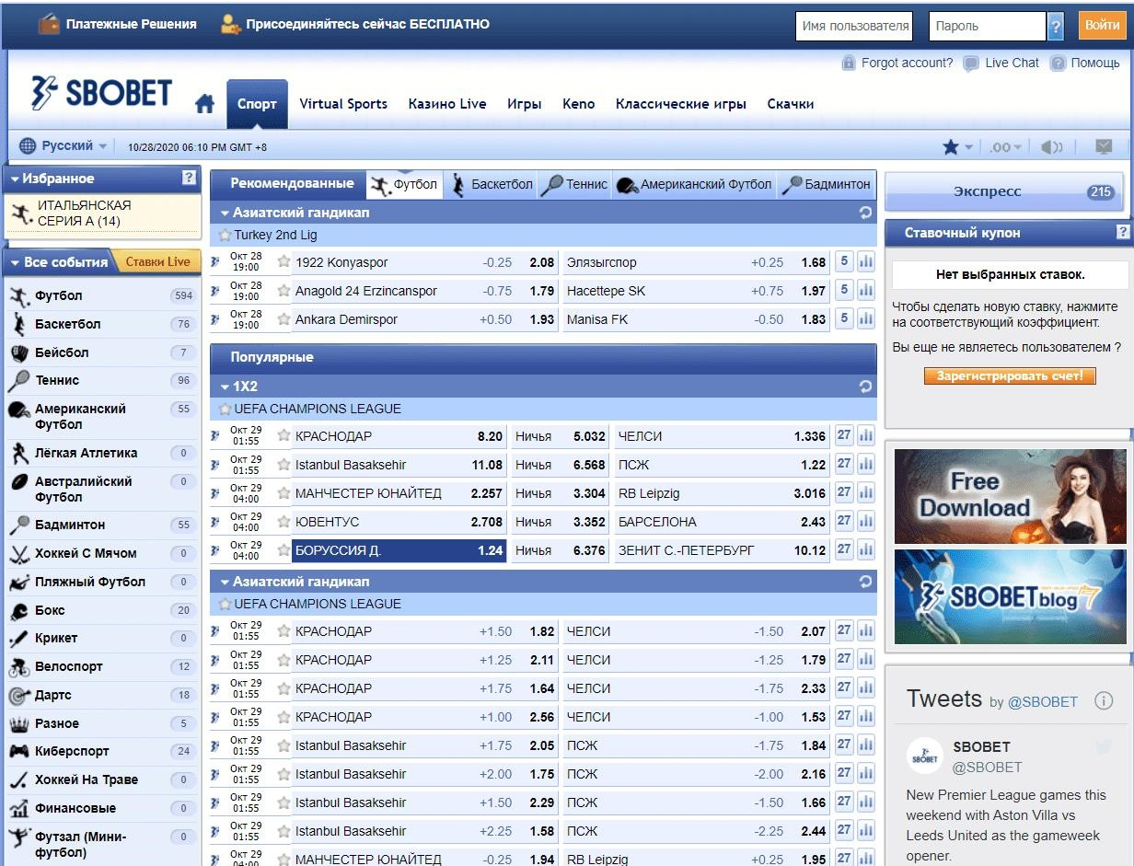Viewport: 1134px width, 866px height.
Task: Open statistics chart for Краснодар vs Челси 1X2 row
Action: click(866, 436)
